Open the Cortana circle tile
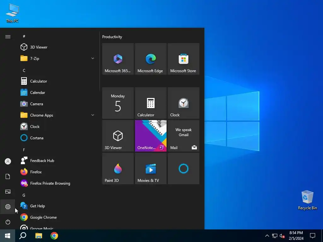323x242 pixels. coord(184,169)
